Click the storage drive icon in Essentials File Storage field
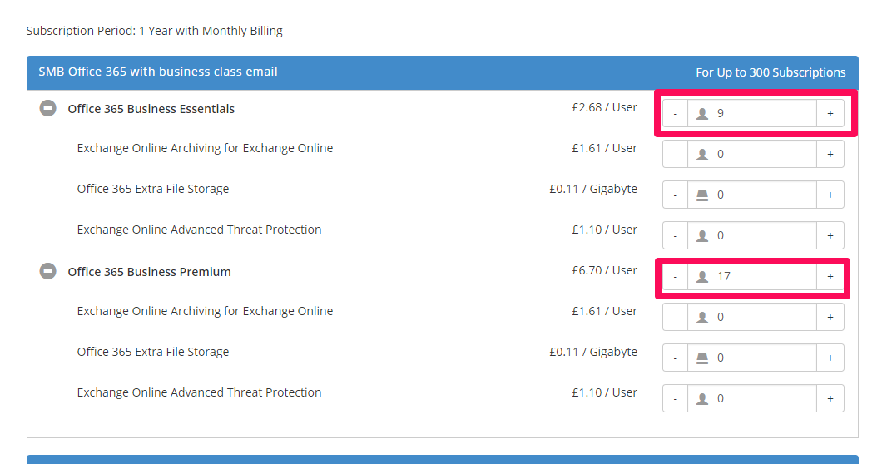892x464 pixels. (702, 195)
